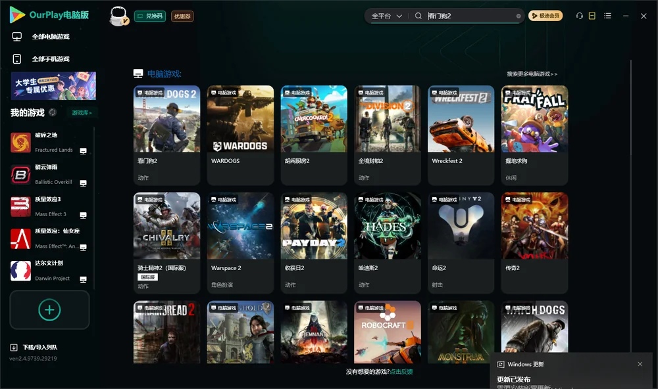Viewport: 658px width, 389px height.
Task: Click the yellow mini-mode window icon
Action: 592,16
